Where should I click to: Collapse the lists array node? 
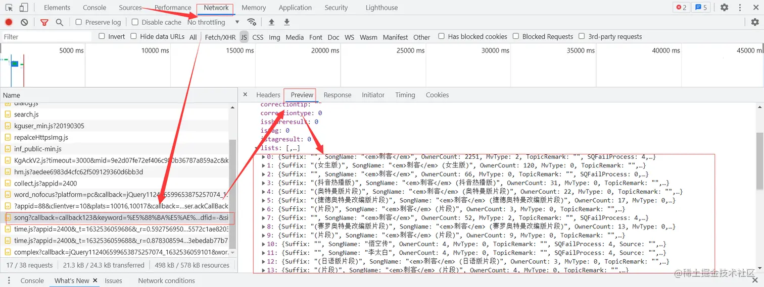tap(258, 148)
